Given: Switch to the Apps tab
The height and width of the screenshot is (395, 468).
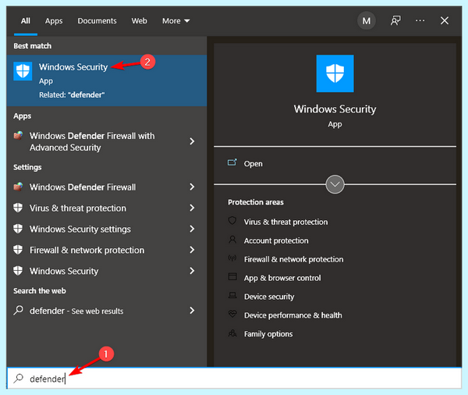Looking at the screenshot, I should pyautogui.click(x=54, y=21).
